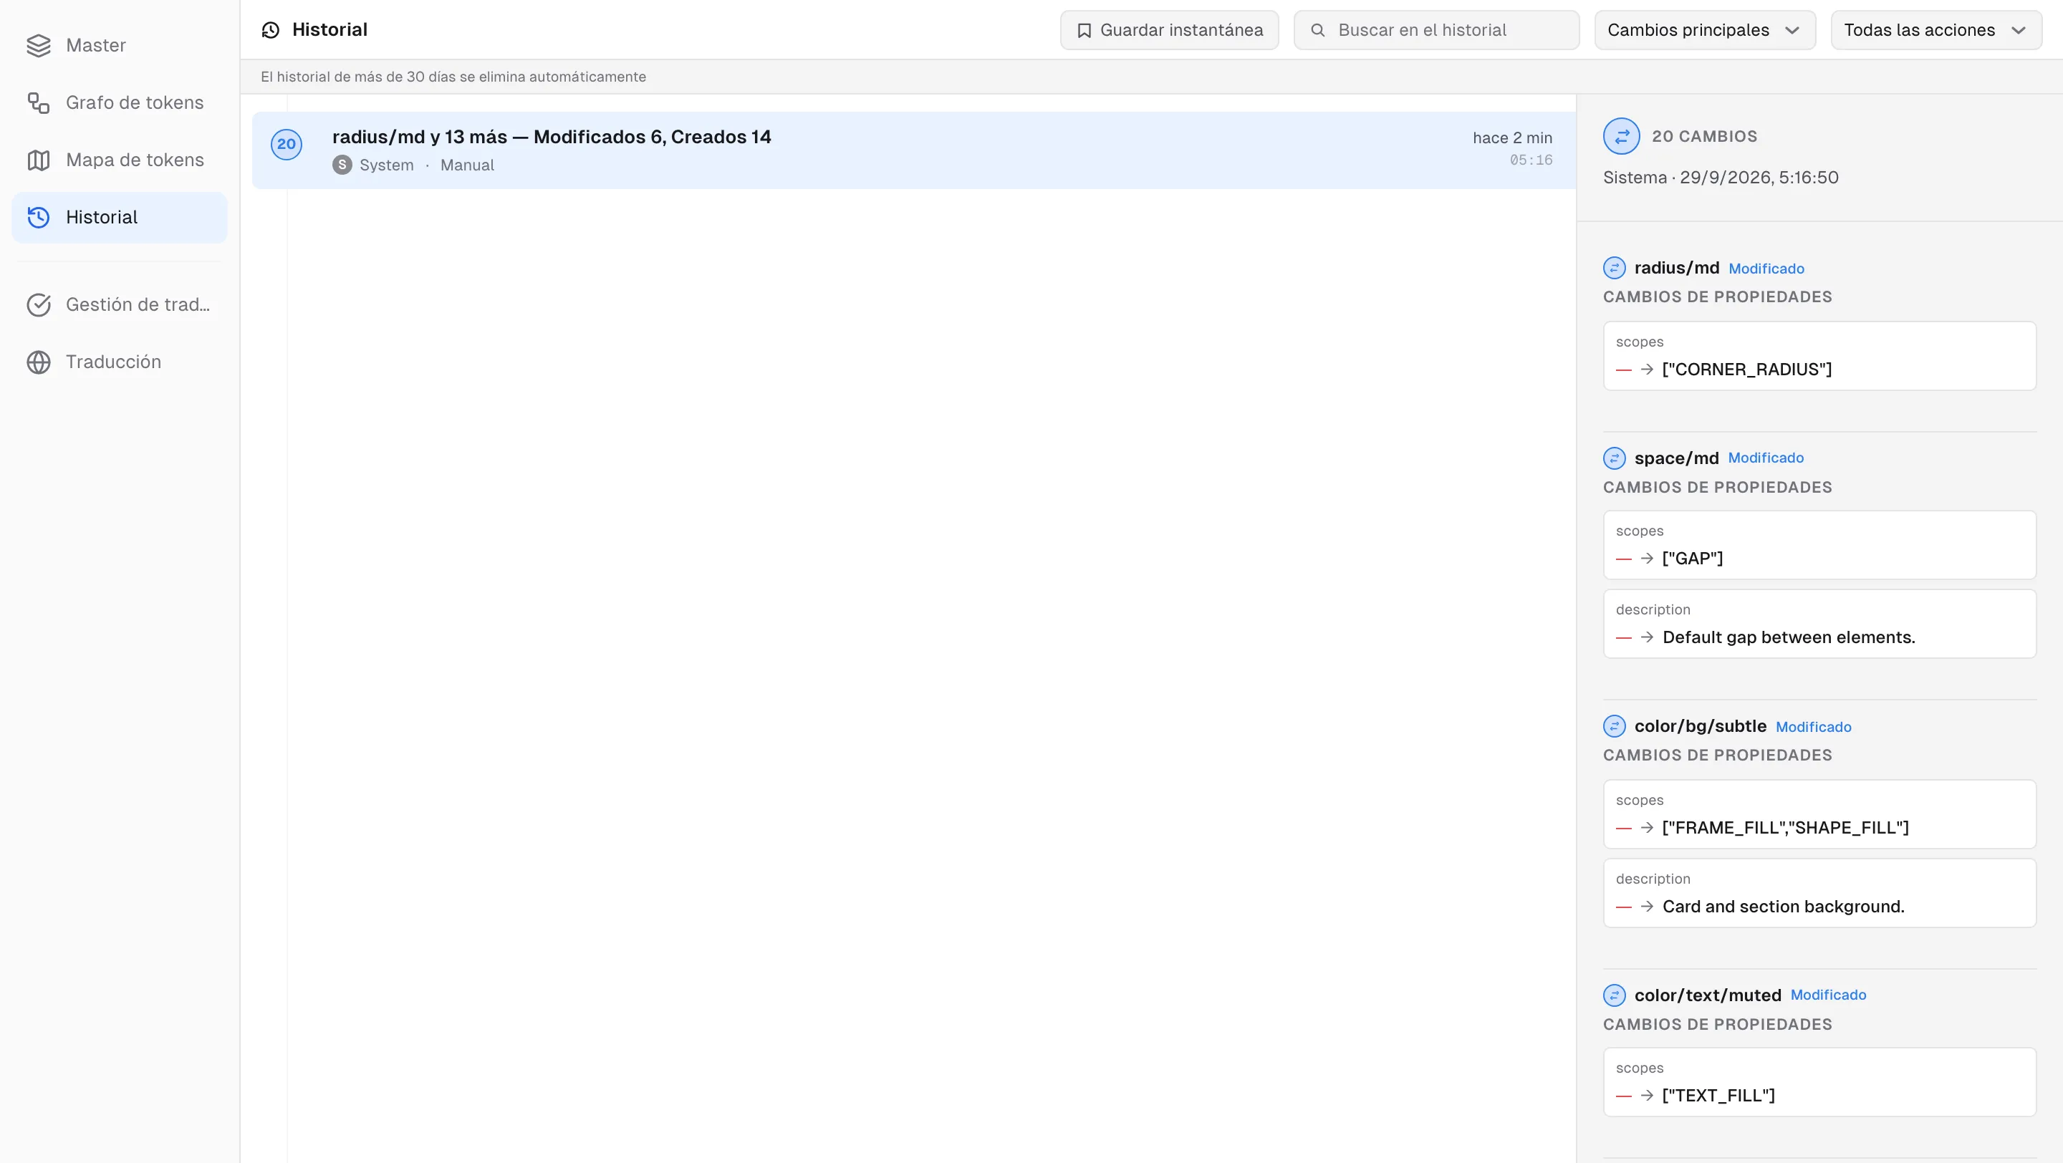The image size is (2063, 1163).
Task: Click 'Default gap between elements.' description
Action: pos(1789,637)
